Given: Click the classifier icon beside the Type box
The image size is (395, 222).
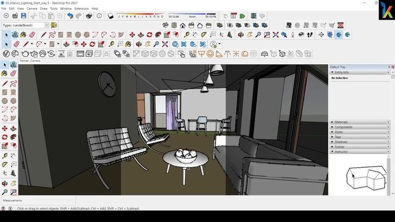Looking at the screenshot, I should click(54, 25).
